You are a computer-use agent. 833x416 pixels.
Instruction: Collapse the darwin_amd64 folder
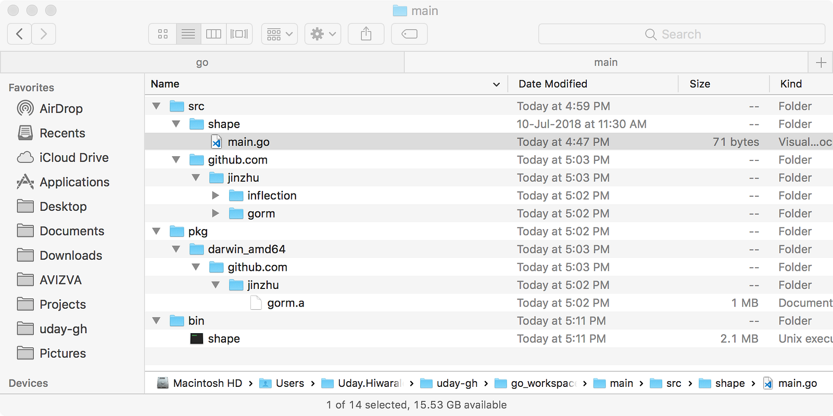pyautogui.click(x=176, y=249)
